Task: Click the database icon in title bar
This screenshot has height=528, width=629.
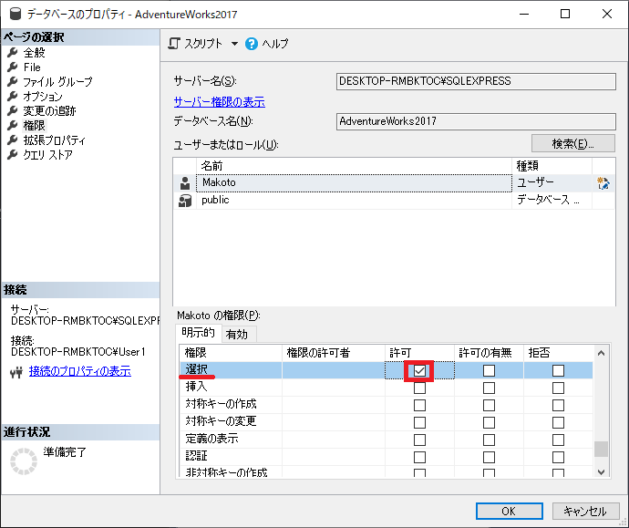Action: 15,14
